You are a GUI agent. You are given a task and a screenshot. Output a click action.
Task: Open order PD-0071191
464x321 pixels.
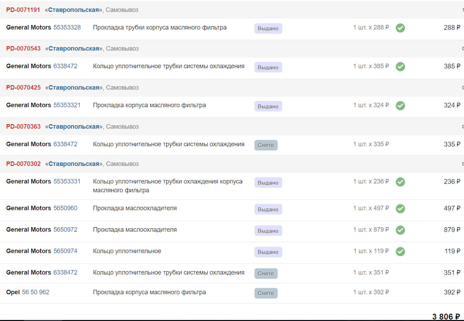point(23,10)
